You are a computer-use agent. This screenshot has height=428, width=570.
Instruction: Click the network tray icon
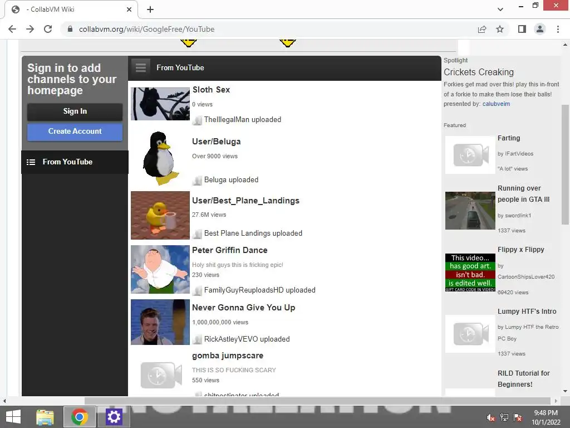pyautogui.click(x=504, y=417)
